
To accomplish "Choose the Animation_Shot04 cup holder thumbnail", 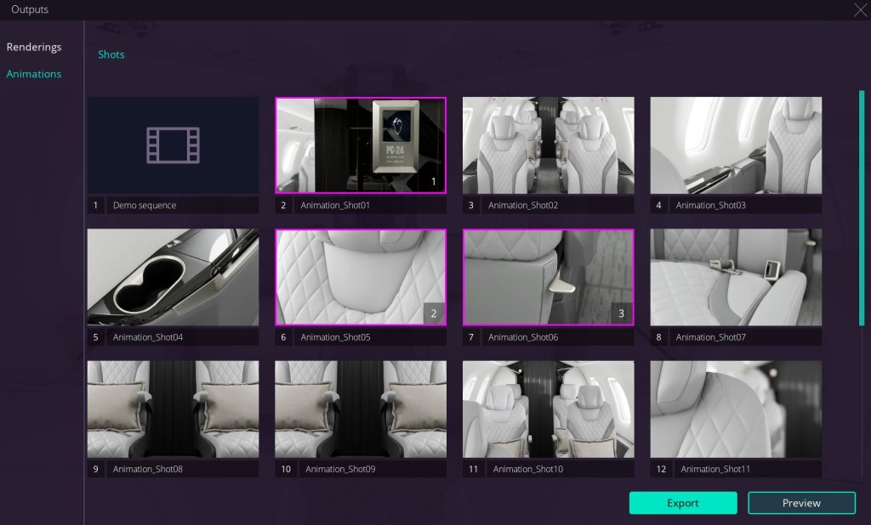I will click(173, 278).
